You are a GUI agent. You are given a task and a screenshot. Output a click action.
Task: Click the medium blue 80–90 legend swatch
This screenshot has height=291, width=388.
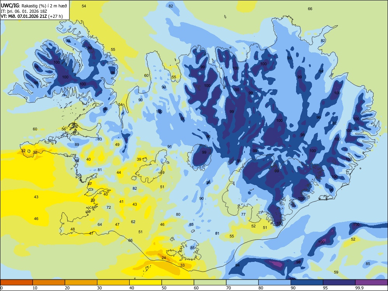(275, 282)
